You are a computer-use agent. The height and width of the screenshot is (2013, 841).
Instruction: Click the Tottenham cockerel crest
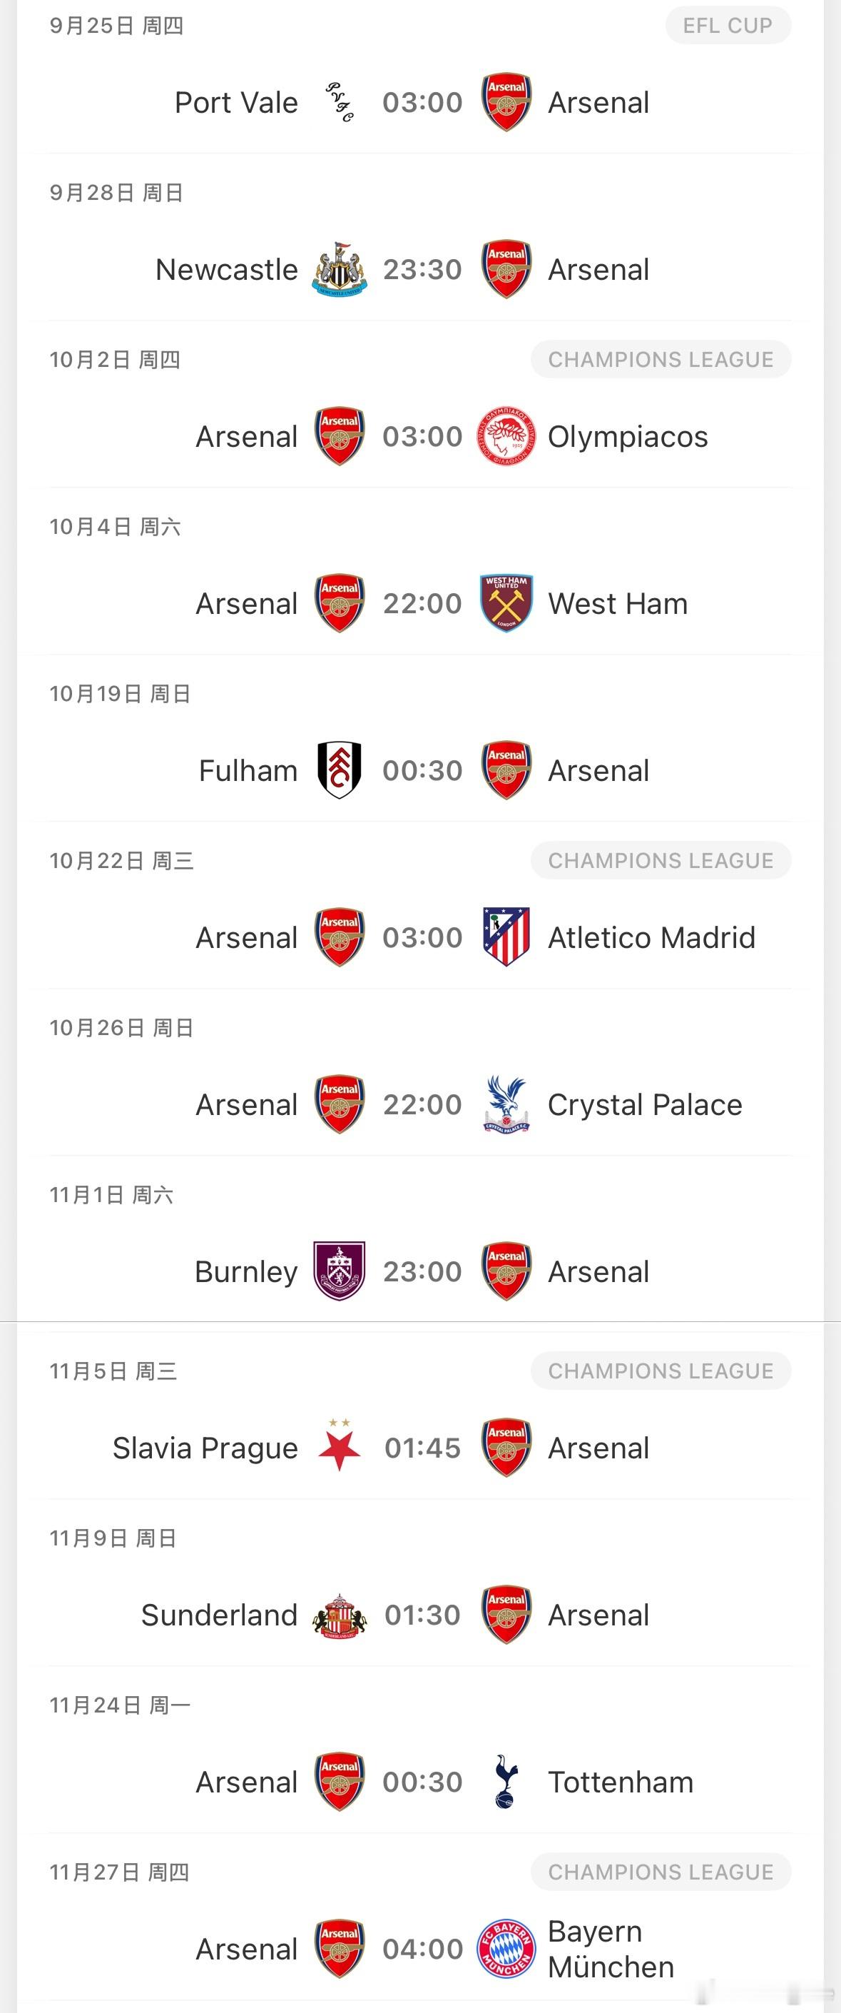506,1782
